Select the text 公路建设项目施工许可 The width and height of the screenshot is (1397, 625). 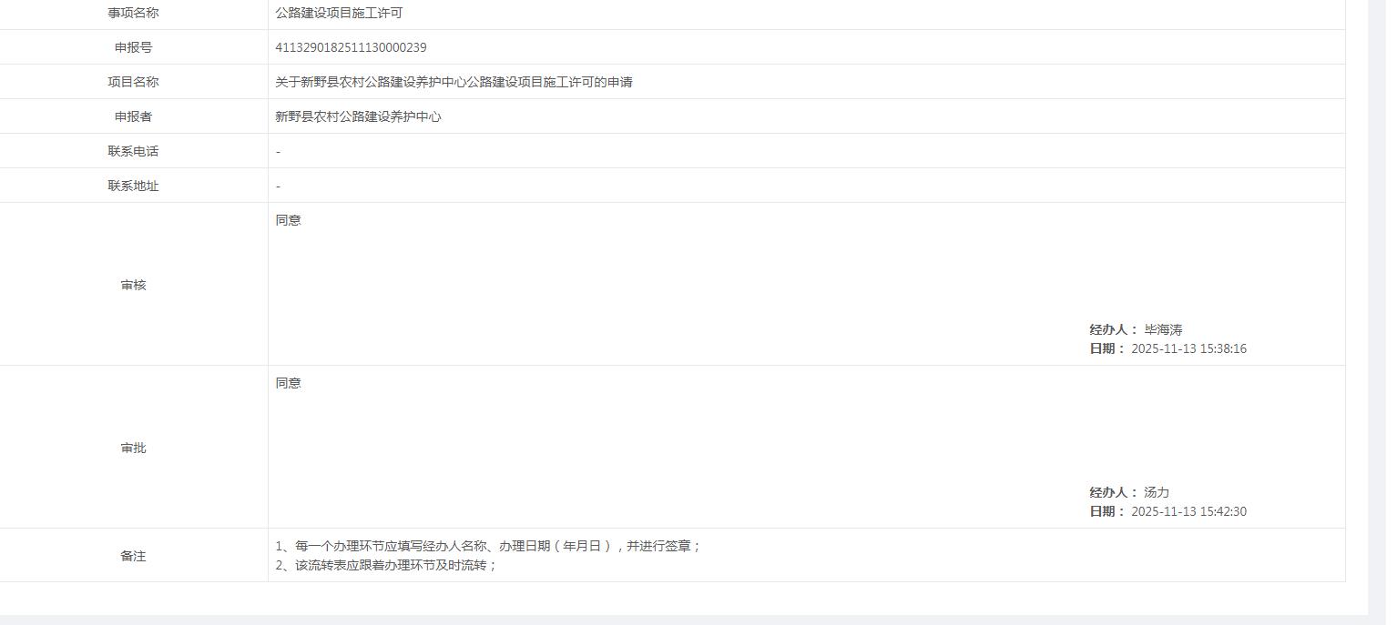click(x=337, y=13)
